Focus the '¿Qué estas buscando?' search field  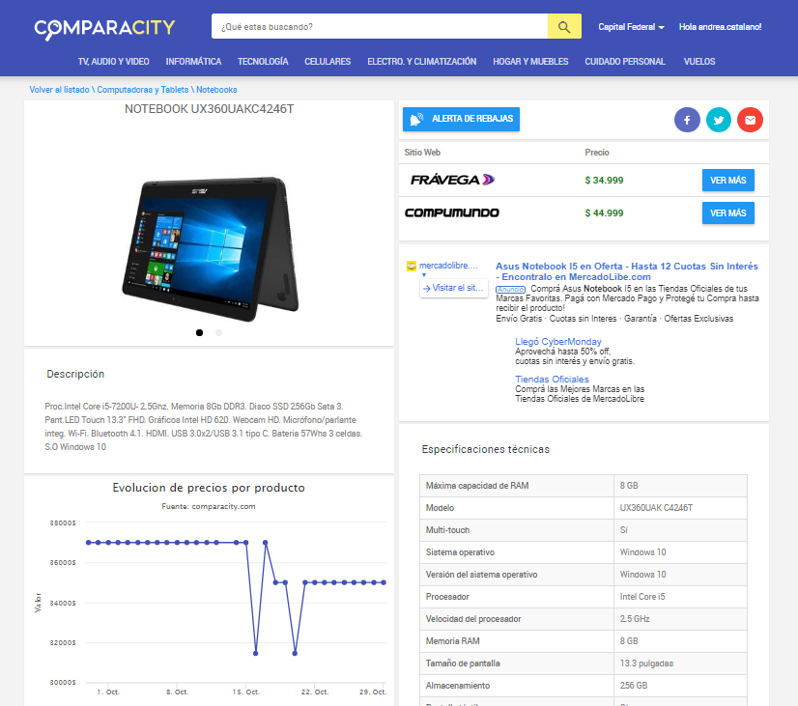379,26
